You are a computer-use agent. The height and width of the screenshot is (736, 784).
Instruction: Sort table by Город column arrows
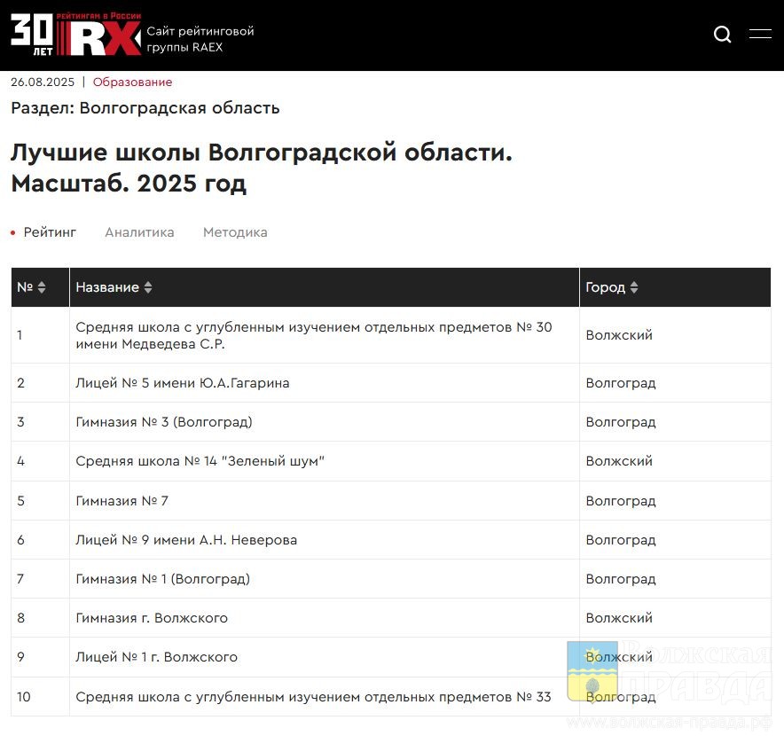[634, 287]
